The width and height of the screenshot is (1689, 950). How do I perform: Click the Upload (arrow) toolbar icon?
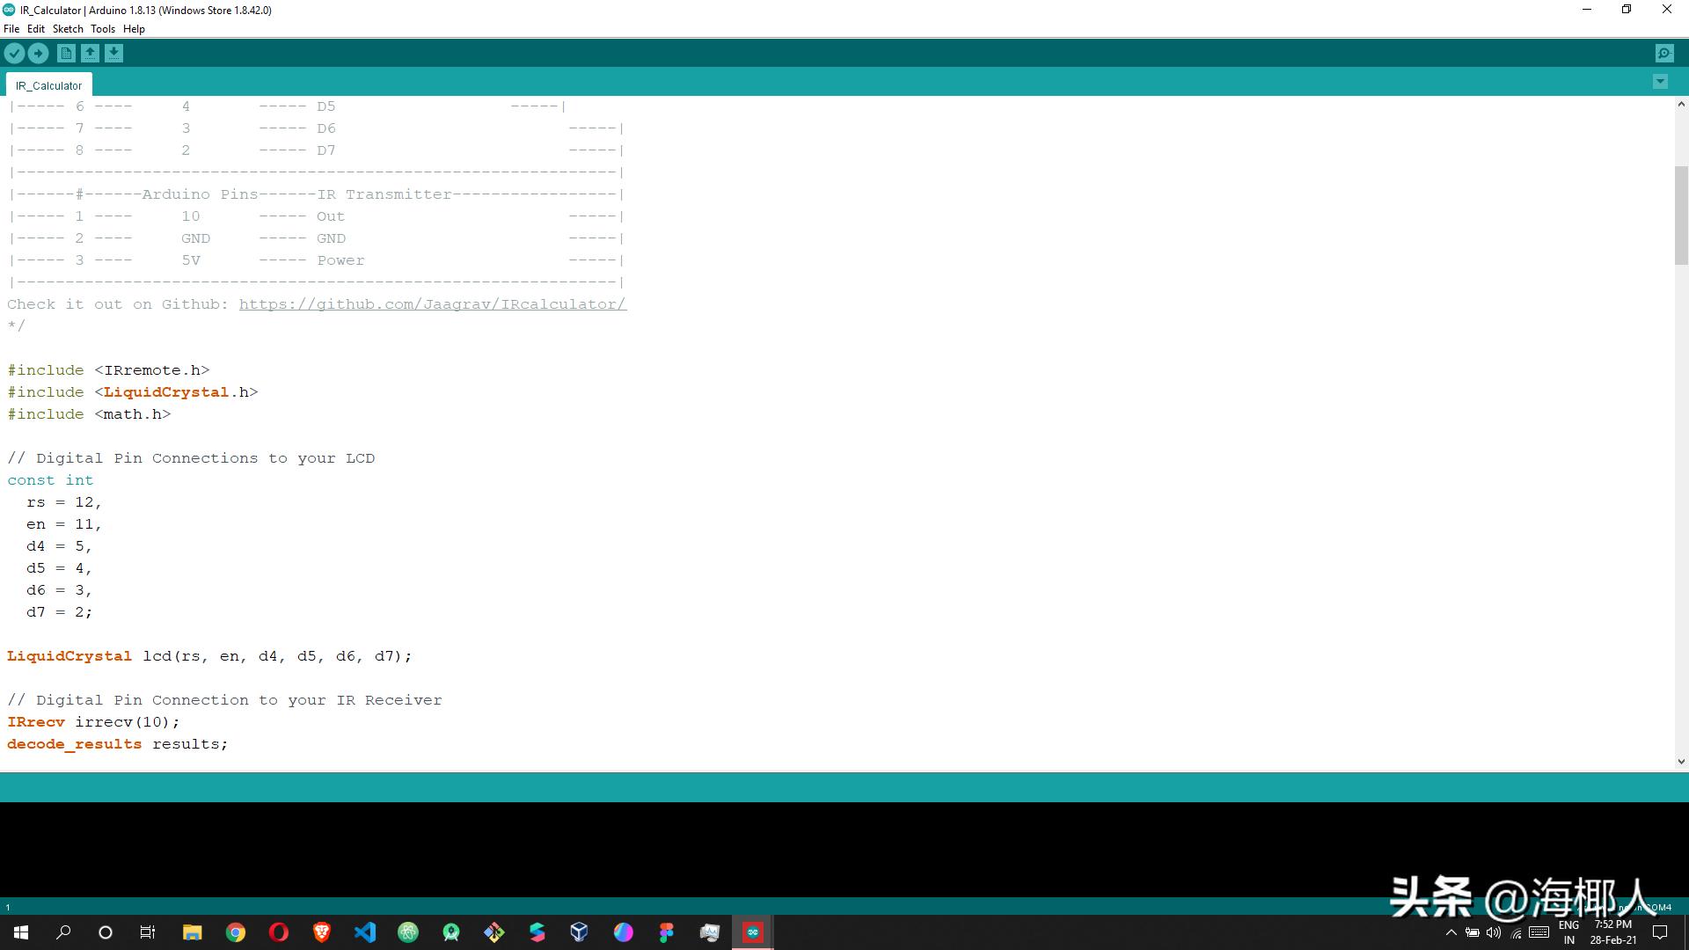[38, 53]
